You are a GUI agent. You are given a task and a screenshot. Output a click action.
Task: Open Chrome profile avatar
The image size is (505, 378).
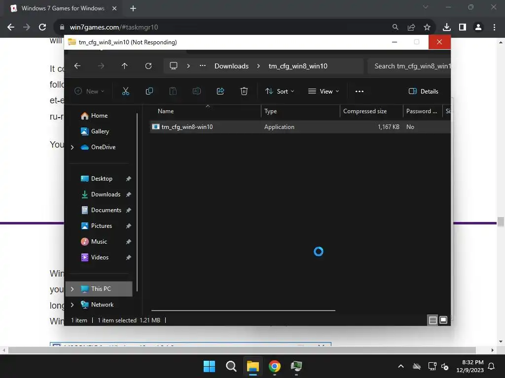pos(478,27)
